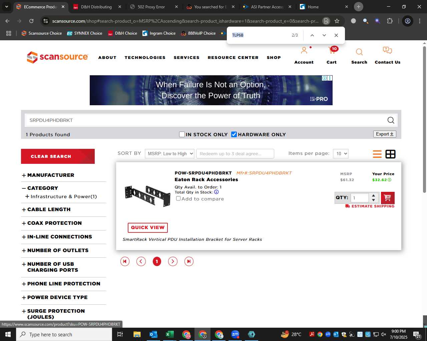Viewport: 427px width, 341px height.
Task: Check Add to compare box
Action: tap(178, 198)
